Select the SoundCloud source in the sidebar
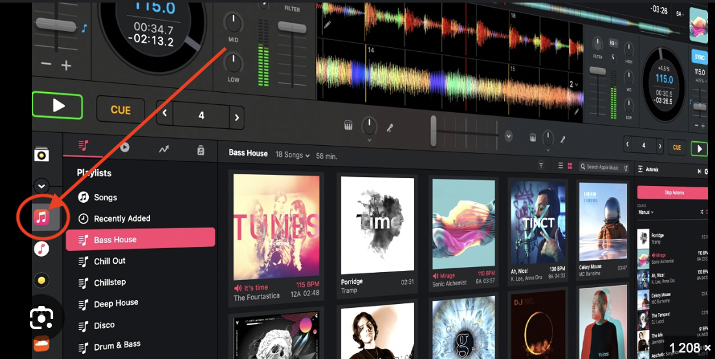Viewport: 715px width, 359px height. tap(42, 345)
